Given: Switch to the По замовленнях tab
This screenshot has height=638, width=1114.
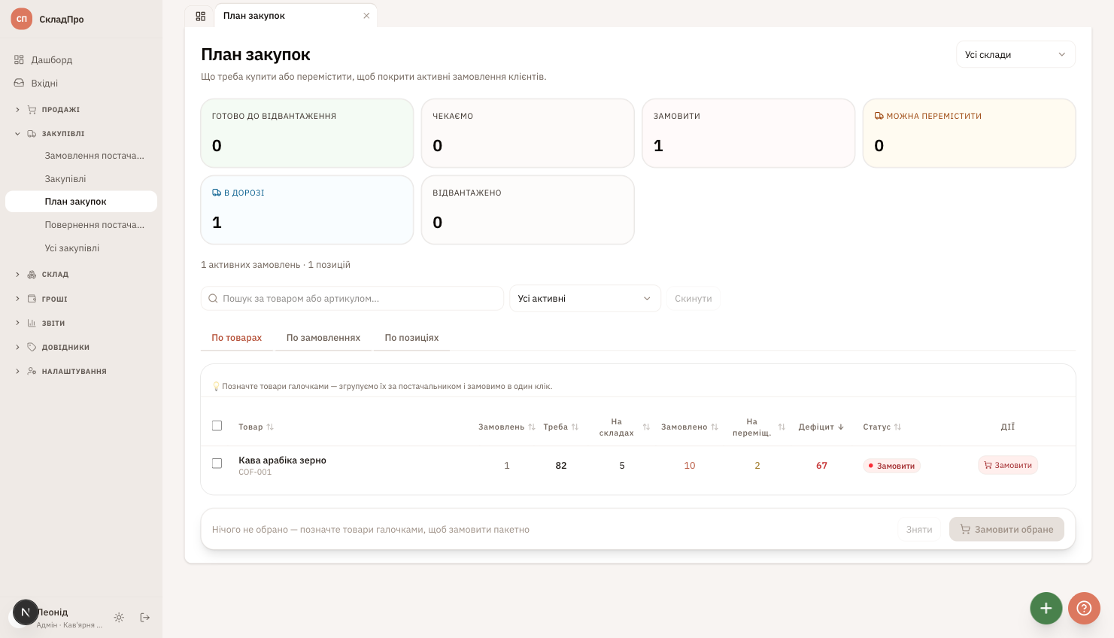Looking at the screenshot, I should pos(323,338).
